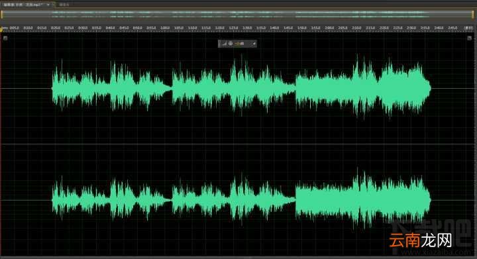
Task: Click the HUD volume knob
Action: pos(231,44)
